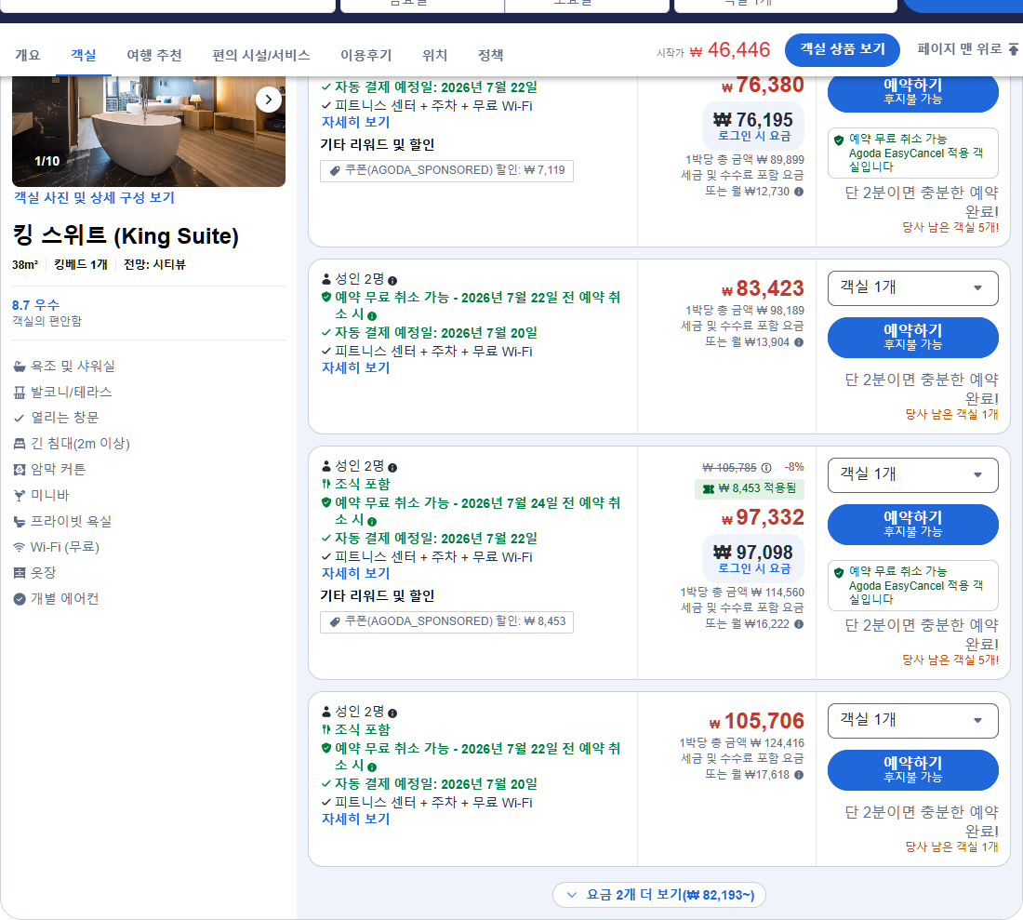
Task: Open room count dropdown for ₩105,706 offer
Action: [912, 720]
